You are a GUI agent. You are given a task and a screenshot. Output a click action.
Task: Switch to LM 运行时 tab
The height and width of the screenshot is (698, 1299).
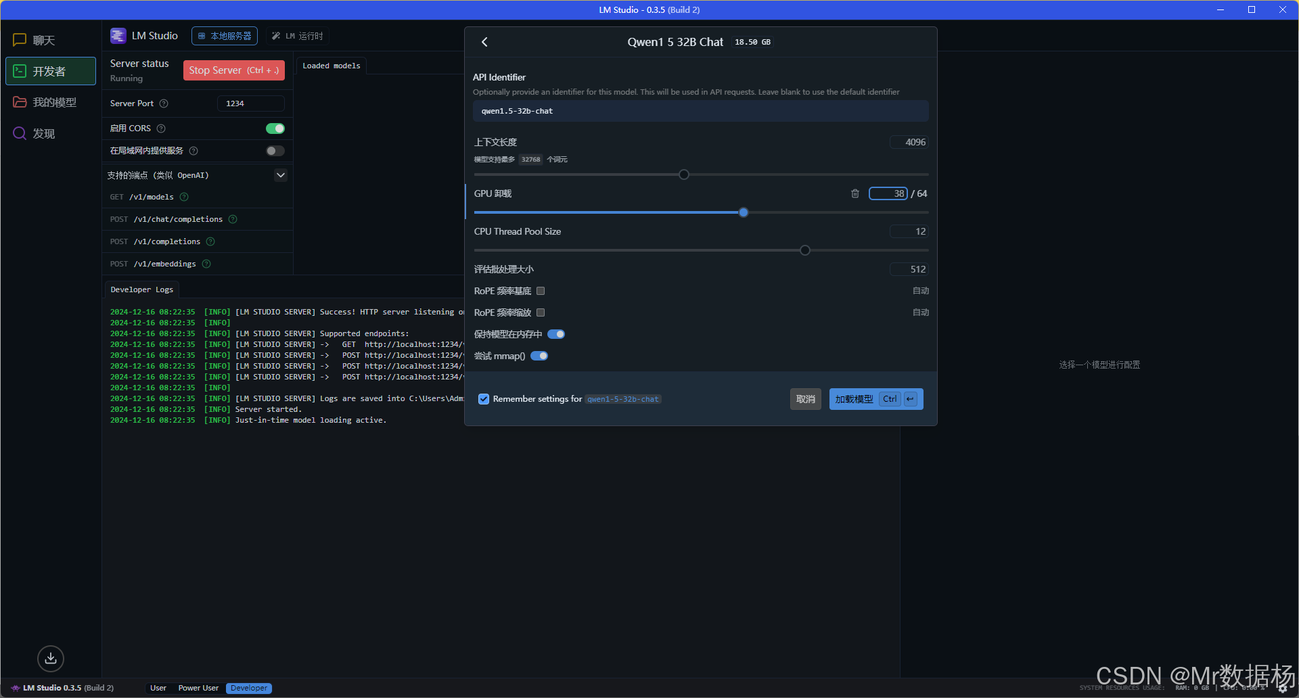coord(298,36)
